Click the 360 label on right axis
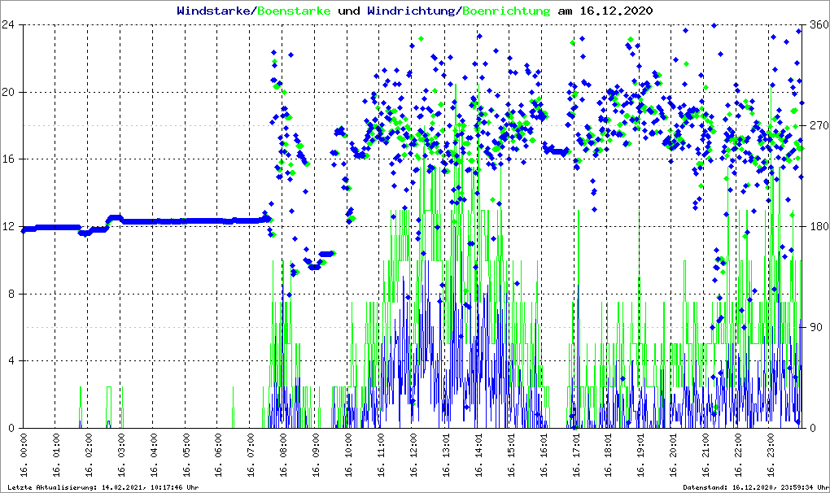Screen dimensions: 830x493 tap(818, 25)
